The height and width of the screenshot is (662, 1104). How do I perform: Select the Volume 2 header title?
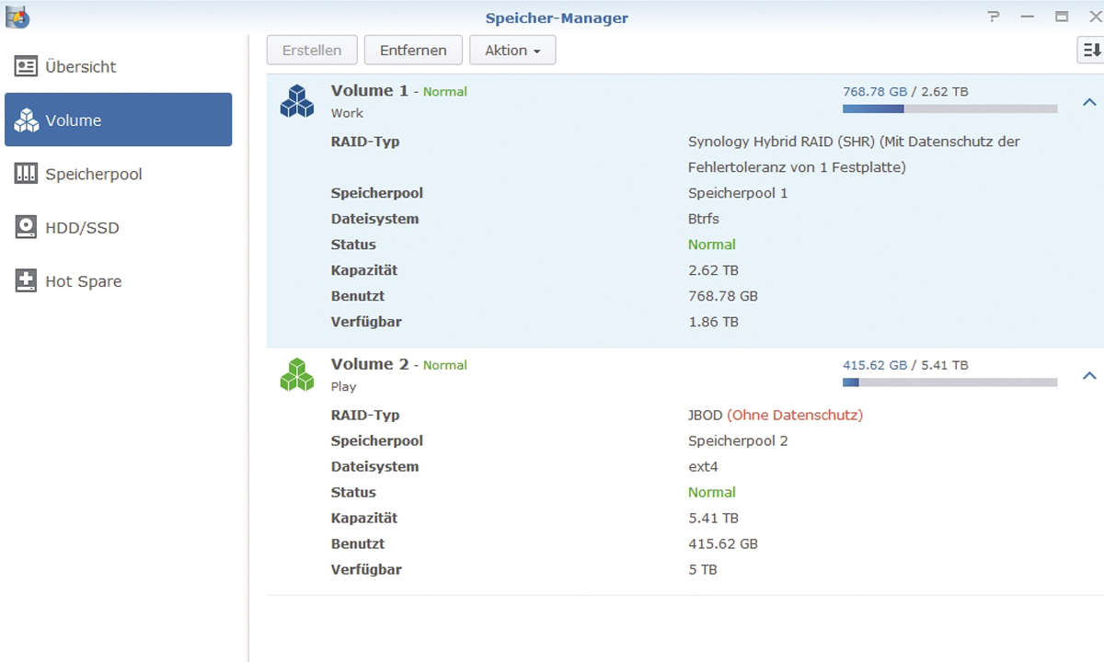coord(369,363)
